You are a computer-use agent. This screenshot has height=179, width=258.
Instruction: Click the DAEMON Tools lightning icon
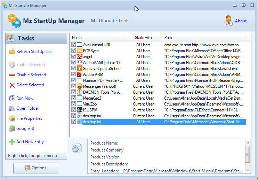[x=80, y=92]
